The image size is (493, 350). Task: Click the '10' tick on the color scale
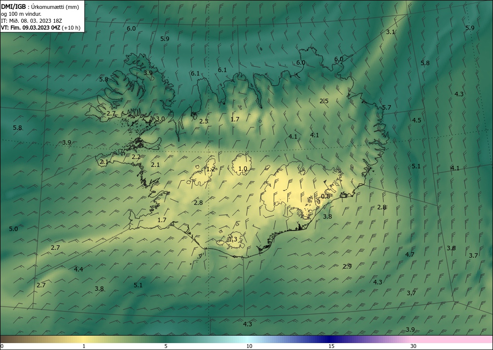click(x=249, y=347)
